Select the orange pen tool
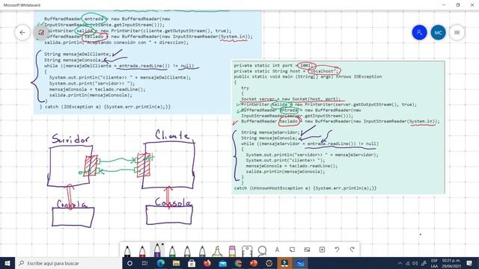479x269 pixels. click(187, 251)
